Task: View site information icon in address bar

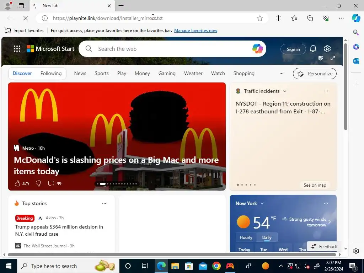Action: (x=44, y=18)
